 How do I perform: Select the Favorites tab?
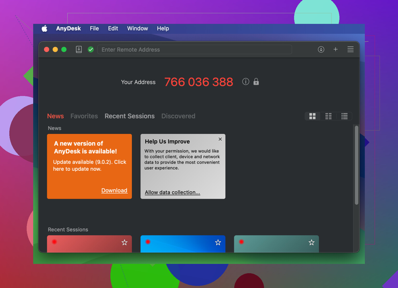84,116
